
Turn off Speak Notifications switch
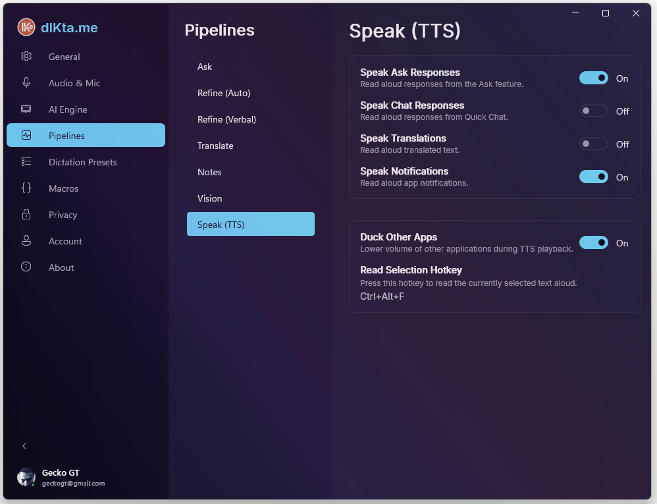point(593,177)
